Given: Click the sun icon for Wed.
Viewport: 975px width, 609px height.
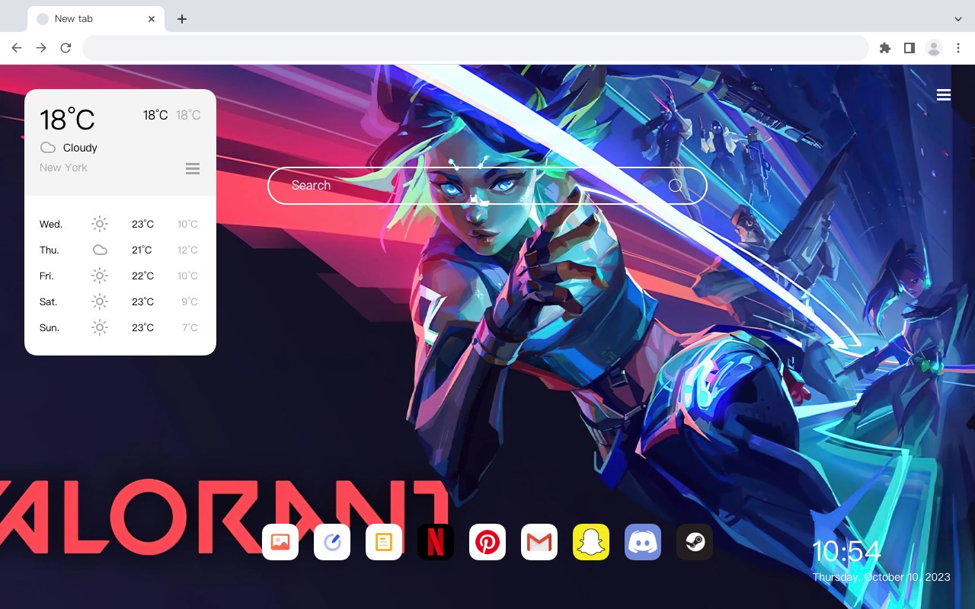Looking at the screenshot, I should (x=100, y=224).
